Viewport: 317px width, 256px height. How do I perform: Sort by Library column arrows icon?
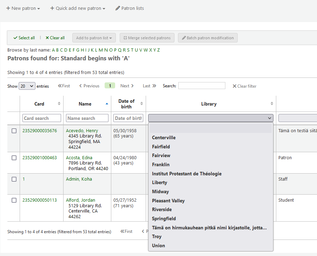[x=272, y=104]
